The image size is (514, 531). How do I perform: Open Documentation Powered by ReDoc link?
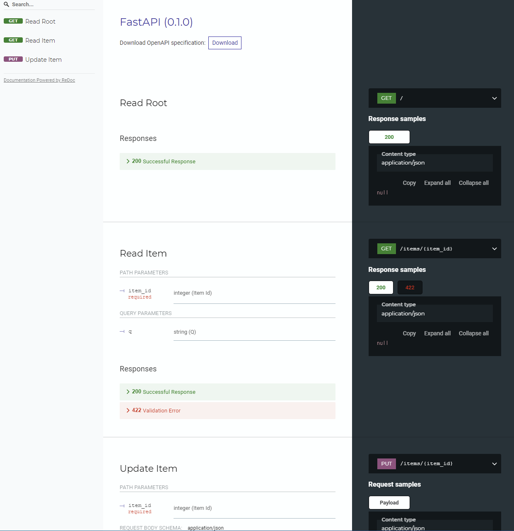(39, 80)
